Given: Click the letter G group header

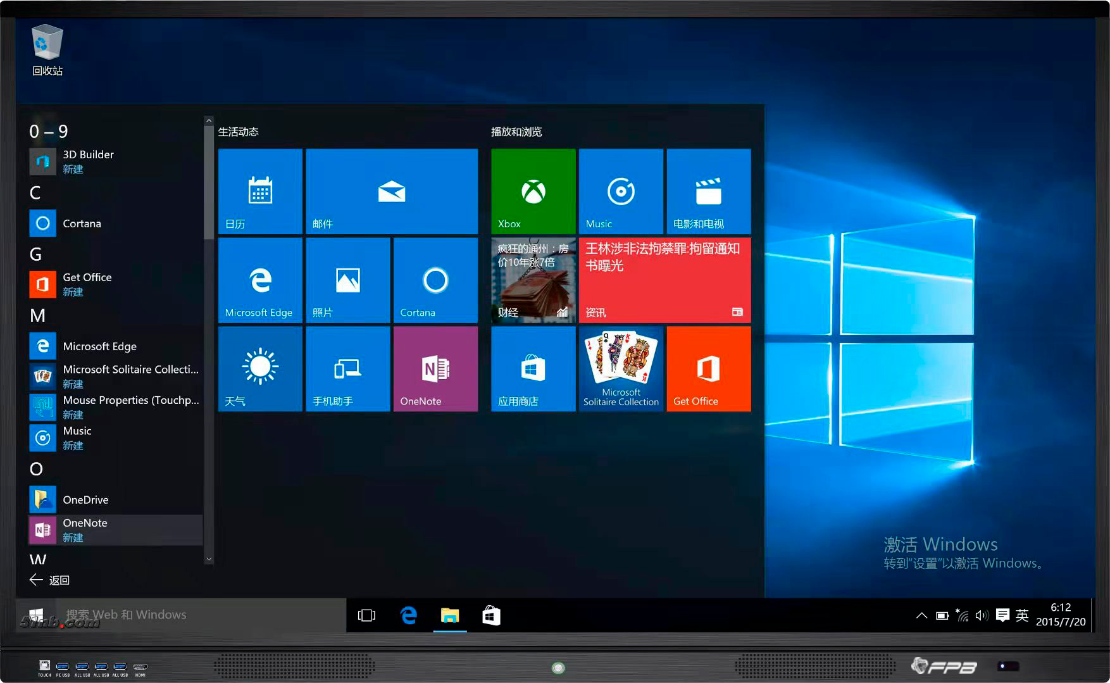Looking at the screenshot, I should click(36, 254).
